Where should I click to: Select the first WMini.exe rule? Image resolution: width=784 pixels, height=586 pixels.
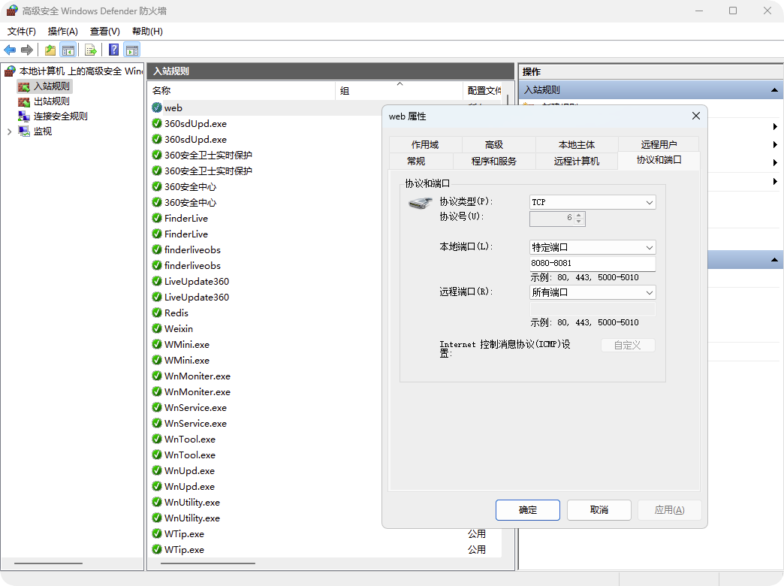coord(186,344)
